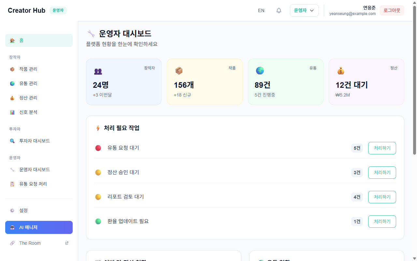The height and width of the screenshot is (261, 417).
Task: Click 로그아웃 to sign out
Action: point(392,10)
